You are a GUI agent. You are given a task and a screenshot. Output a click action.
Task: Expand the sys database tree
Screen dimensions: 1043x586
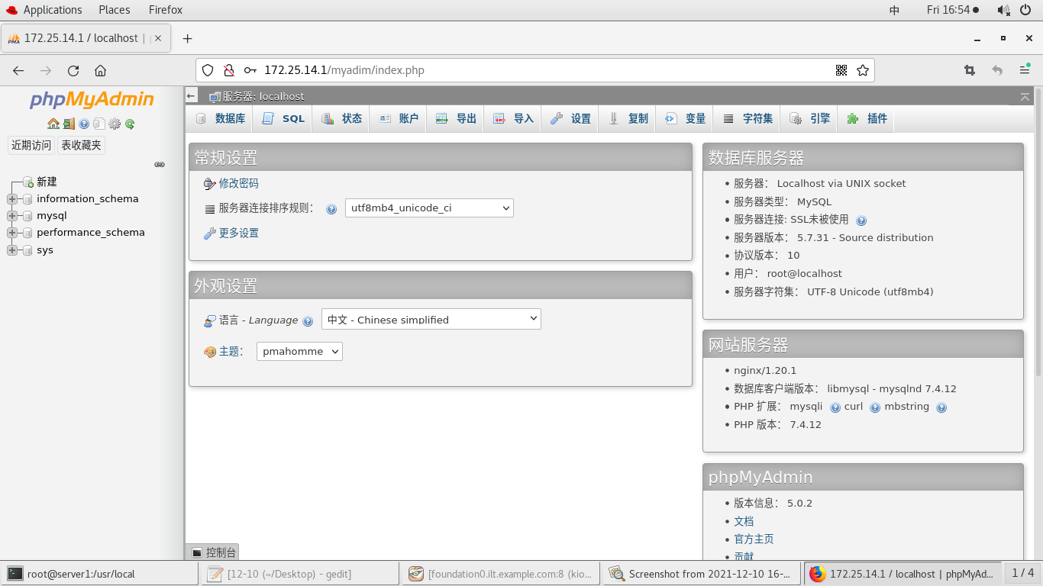point(11,250)
